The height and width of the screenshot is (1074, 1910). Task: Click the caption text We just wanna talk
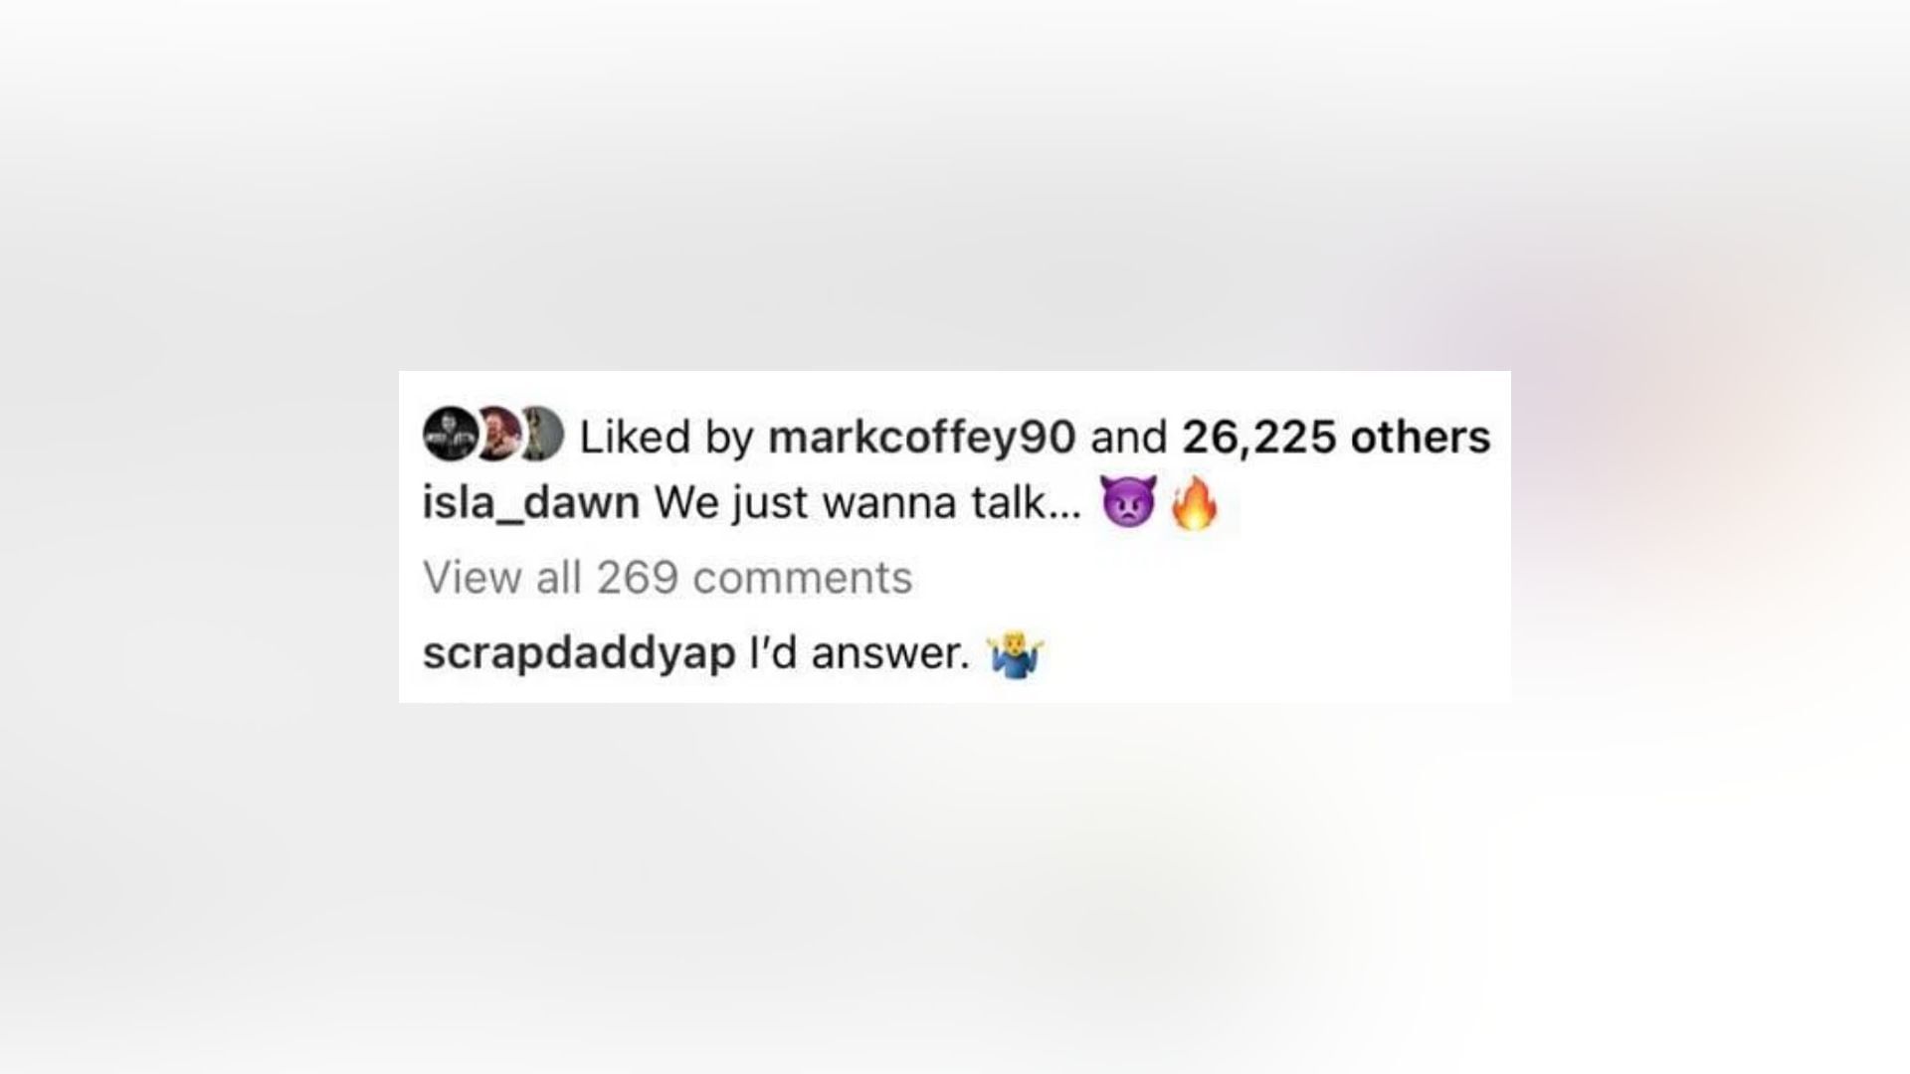coord(866,503)
